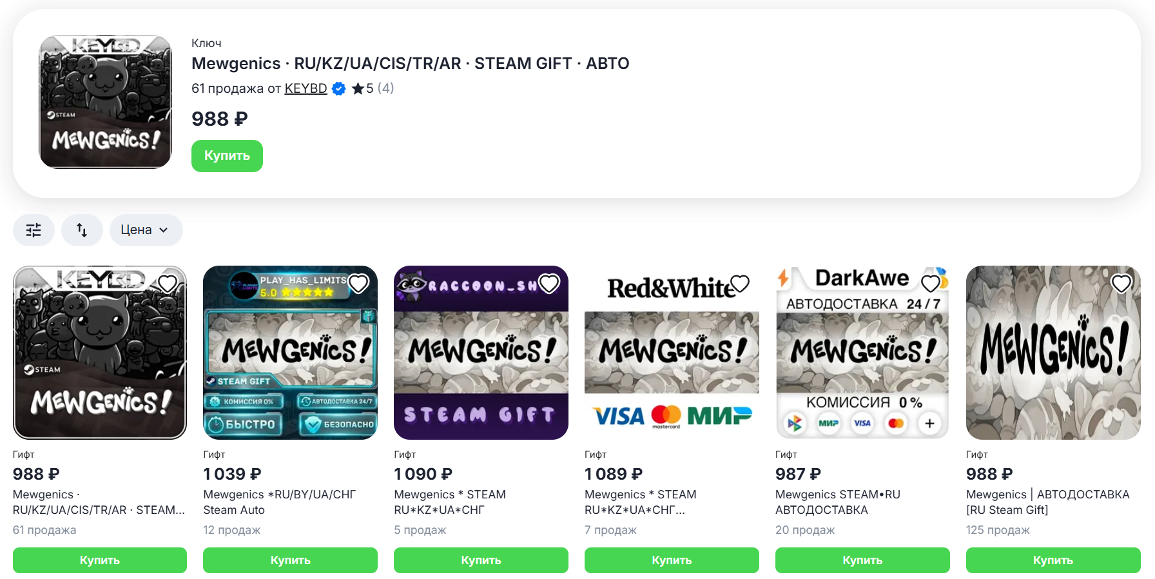This screenshot has width=1155, height=579.
Task: Click the KEYBD seller link
Action: tap(306, 88)
